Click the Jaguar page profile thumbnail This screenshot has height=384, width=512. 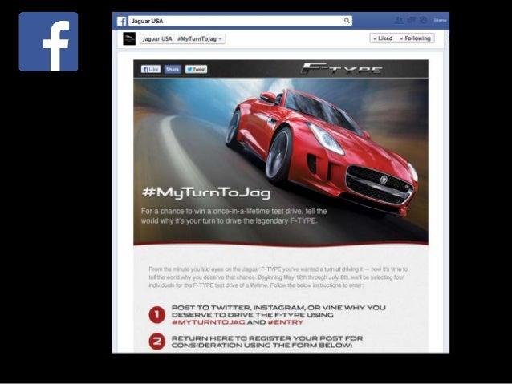click(129, 38)
